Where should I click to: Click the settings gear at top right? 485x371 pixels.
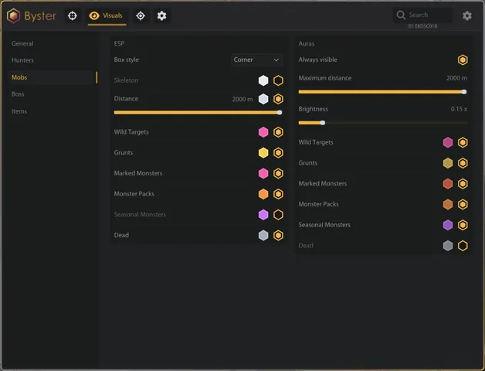(467, 15)
